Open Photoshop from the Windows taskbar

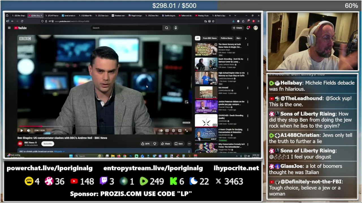[130, 156]
